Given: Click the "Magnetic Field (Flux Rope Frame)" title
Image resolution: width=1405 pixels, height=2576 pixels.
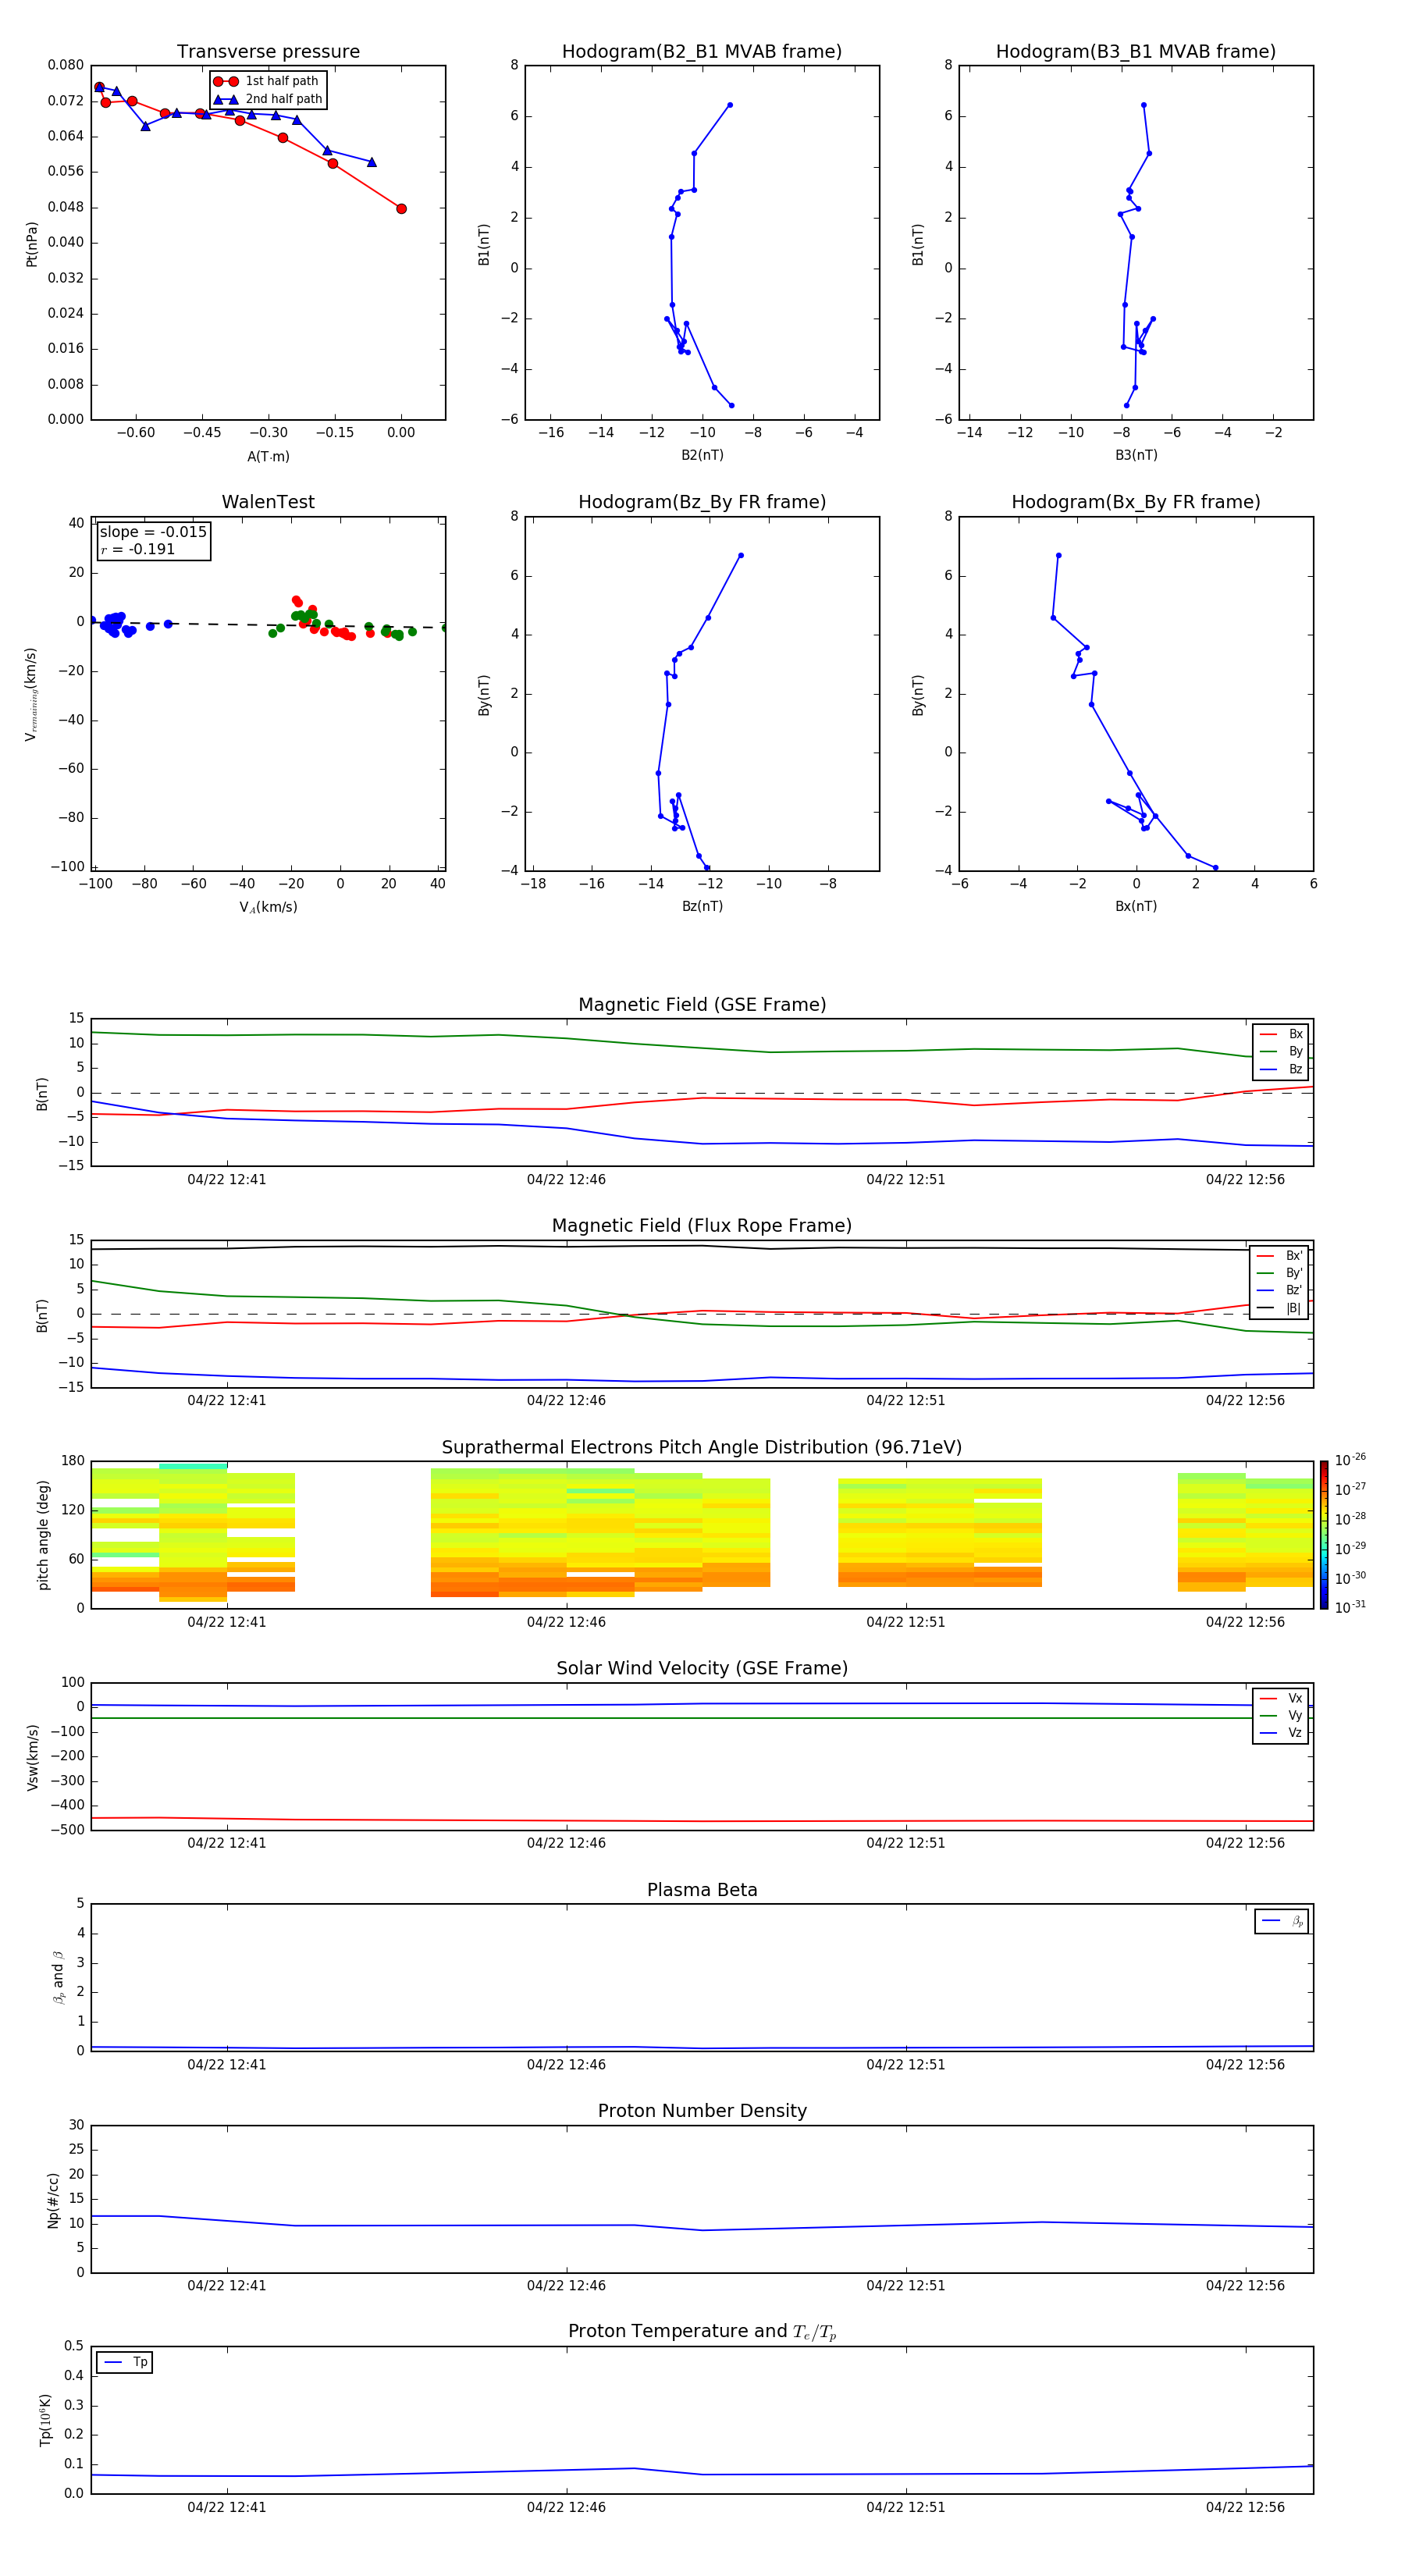Looking at the screenshot, I should point(702,1226).
